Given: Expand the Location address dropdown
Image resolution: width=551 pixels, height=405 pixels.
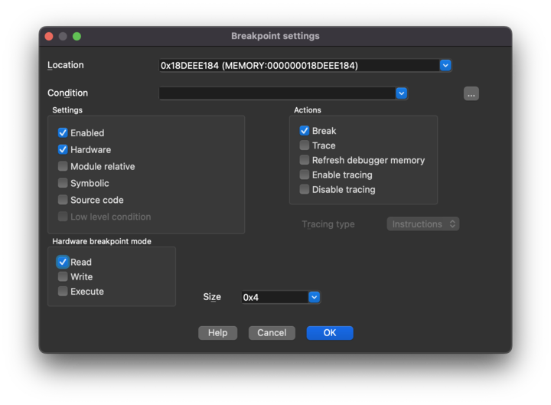Looking at the screenshot, I should coord(445,66).
